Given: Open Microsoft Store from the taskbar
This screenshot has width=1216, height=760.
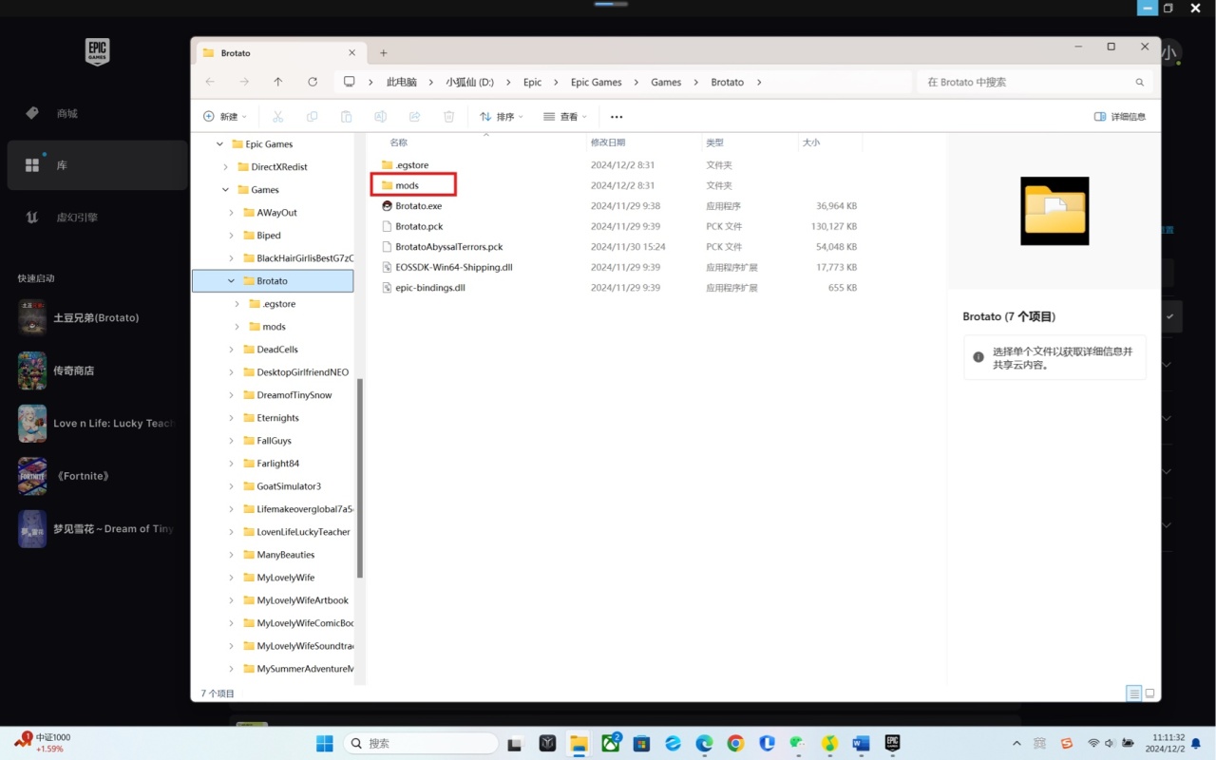Looking at the screenshot, I should coord(641,743).
